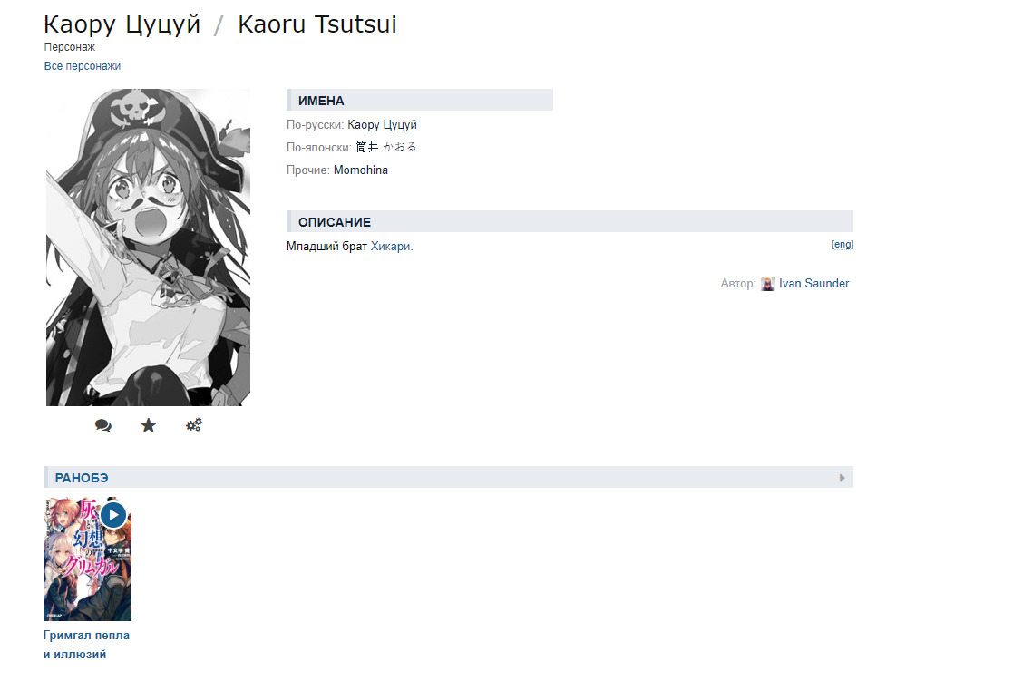Open Ivan Saunder author profile
Viewport: 1032px width, 690px height.
[x=814, y=284]
